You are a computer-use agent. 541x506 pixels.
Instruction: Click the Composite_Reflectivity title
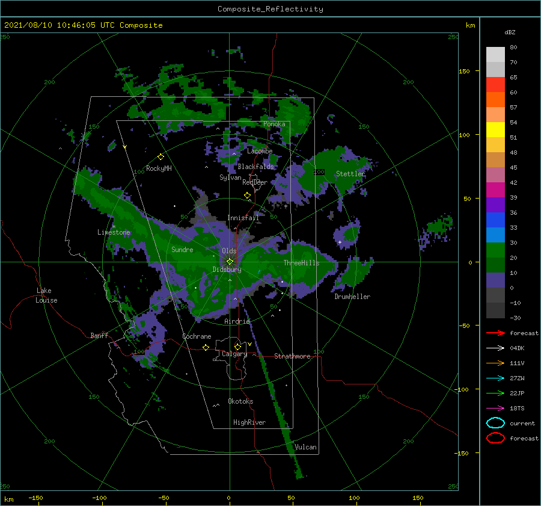tap(270, 9)
